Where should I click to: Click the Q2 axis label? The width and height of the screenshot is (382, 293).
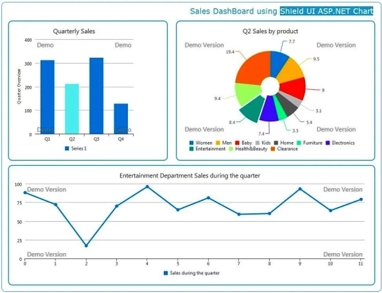pyautogui.click(x=72, y=138)
